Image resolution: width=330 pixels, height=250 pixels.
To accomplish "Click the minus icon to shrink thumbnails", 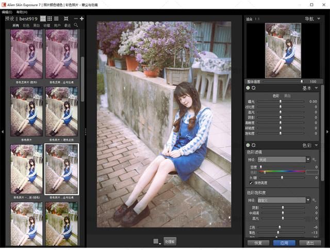I will coord(76,19).
